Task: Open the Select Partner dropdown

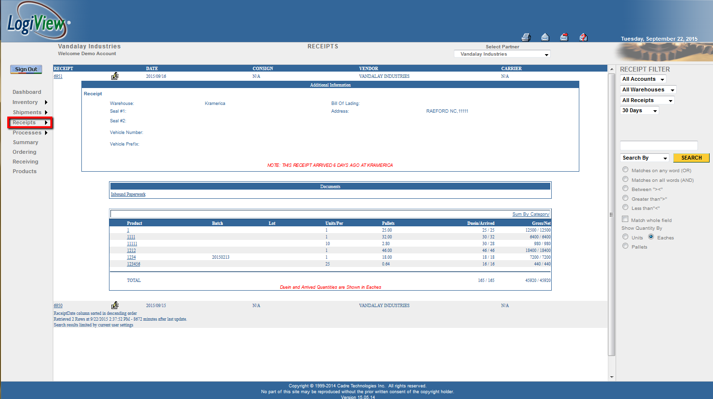Action: [502, 54]
